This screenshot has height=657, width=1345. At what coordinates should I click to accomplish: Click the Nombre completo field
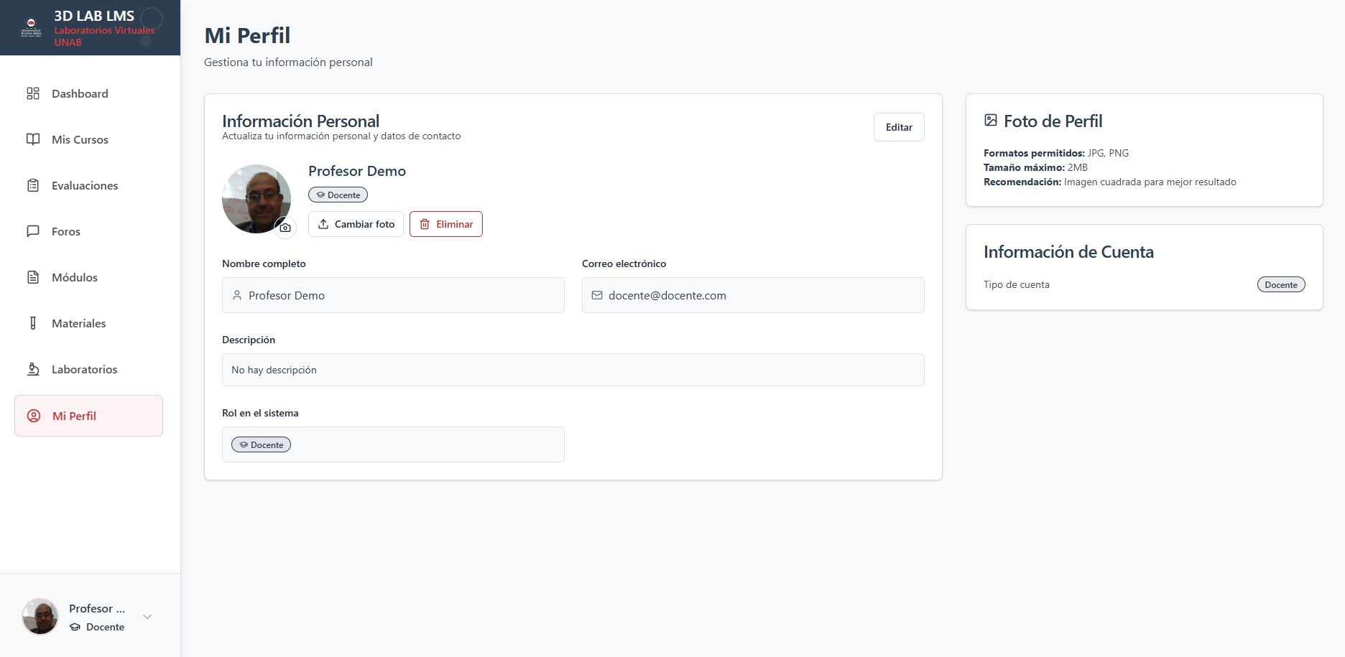coord(393,295)
